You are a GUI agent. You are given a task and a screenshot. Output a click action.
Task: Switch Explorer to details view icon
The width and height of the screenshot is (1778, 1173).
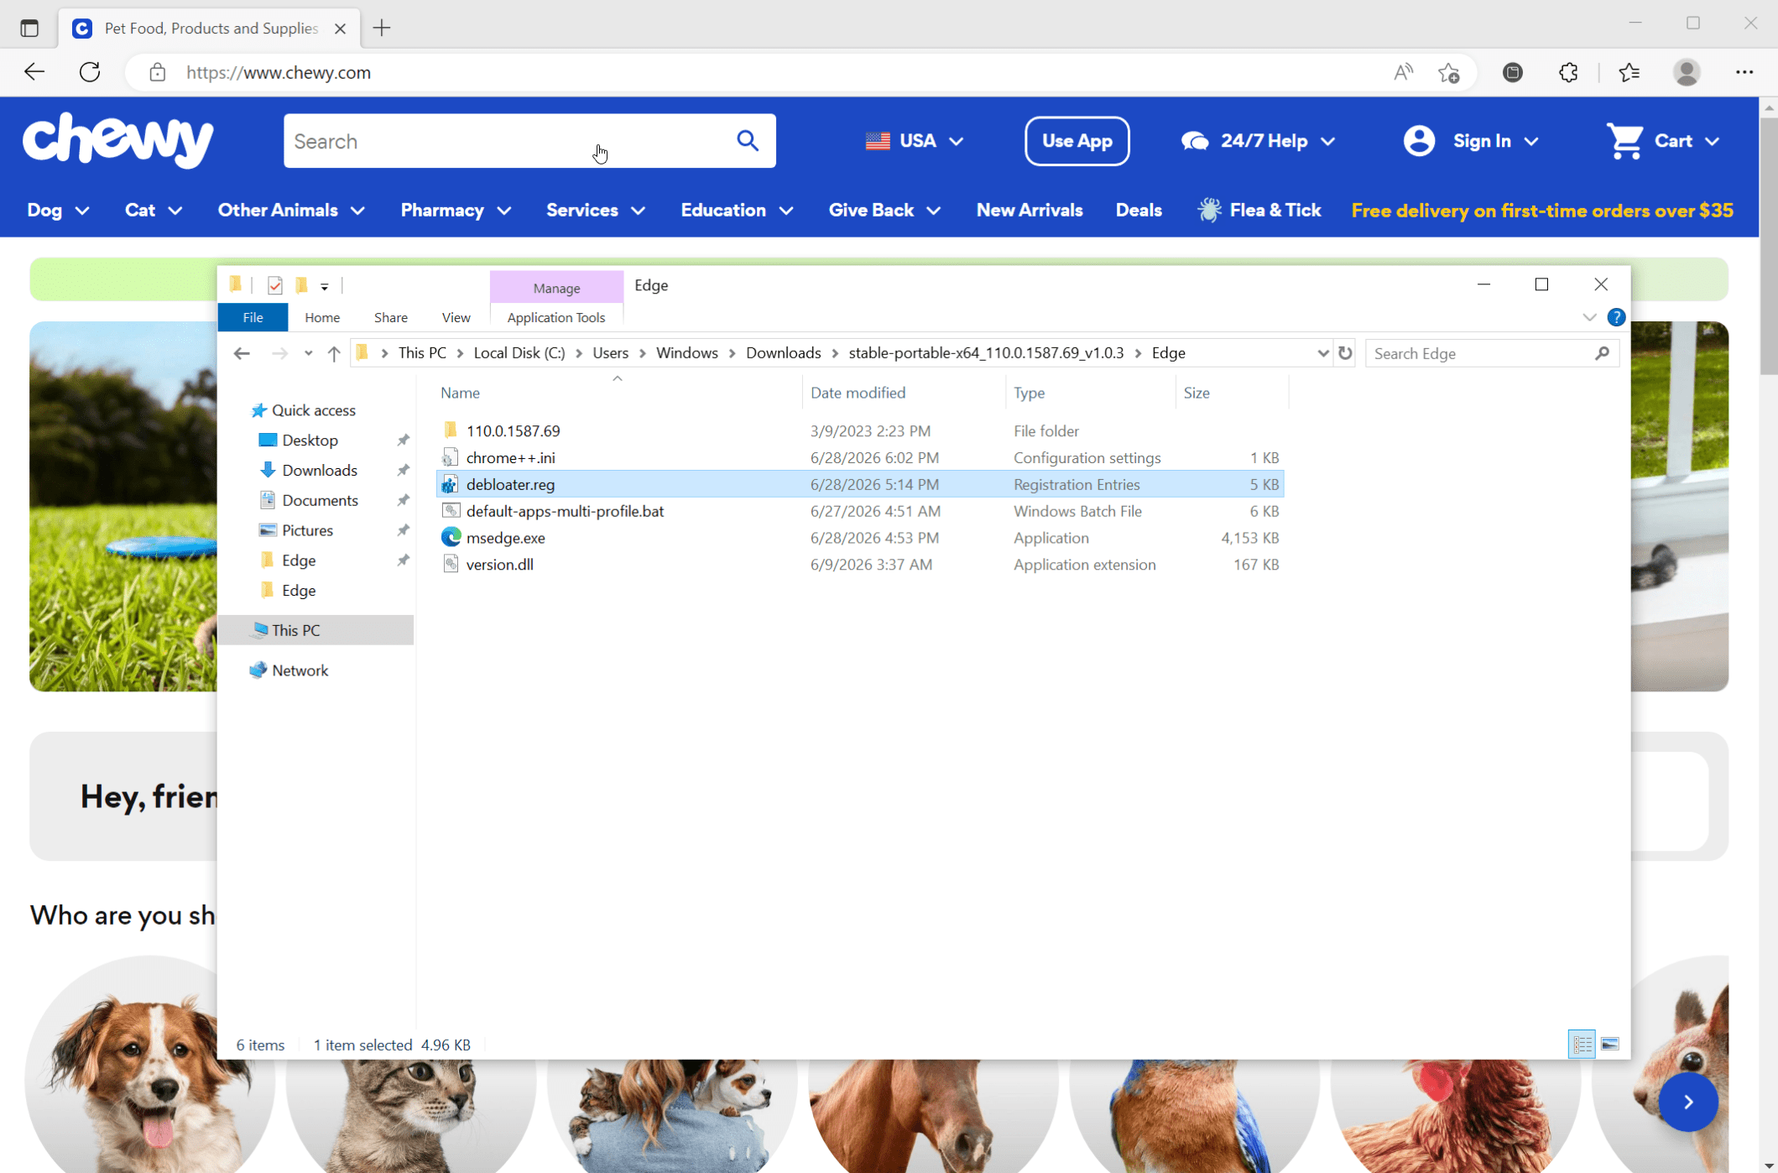point(1582,1044)
